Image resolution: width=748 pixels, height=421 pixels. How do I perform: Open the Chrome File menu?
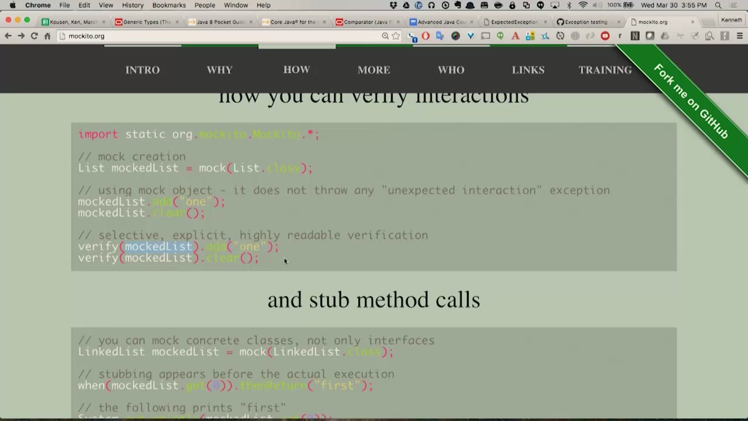(64, 5)
